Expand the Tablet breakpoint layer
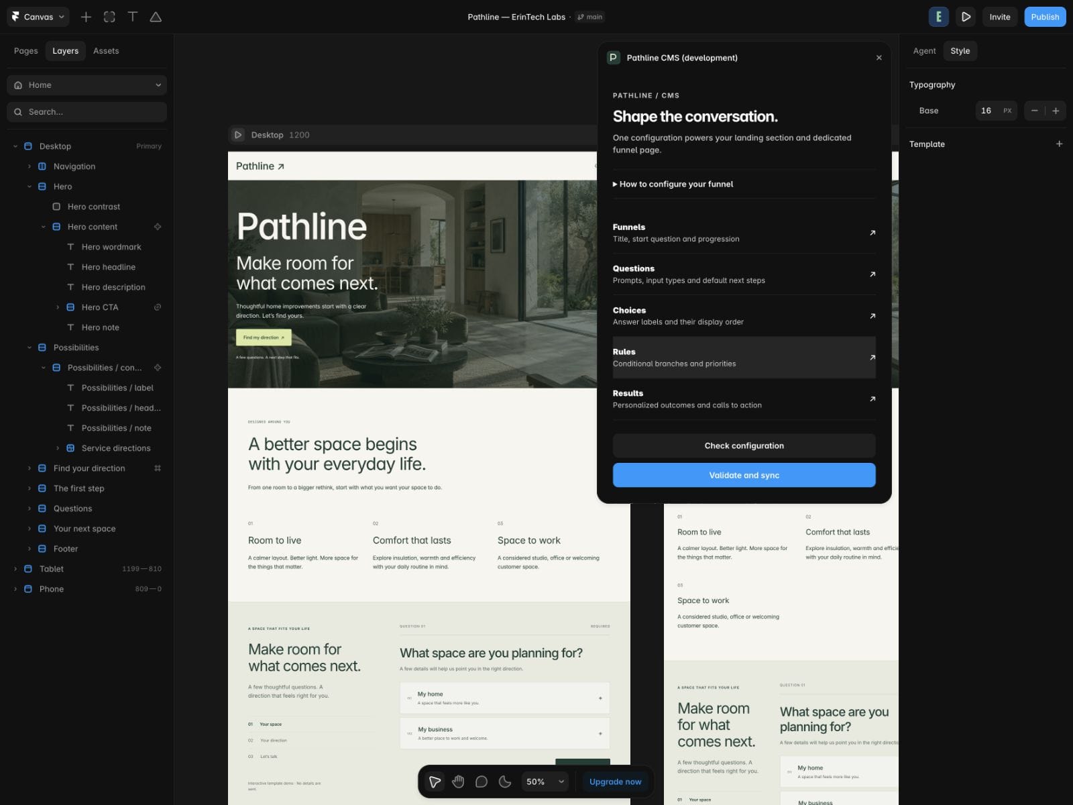Image resolution: width=1073 pixels, height=805 pixels. [x=15, y=569]
